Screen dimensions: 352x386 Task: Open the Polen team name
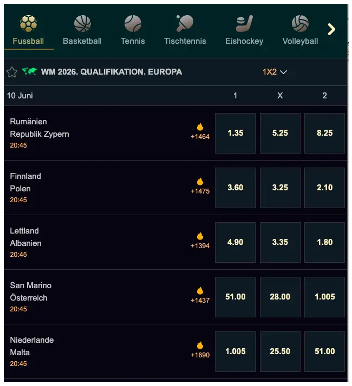[20, 189]
